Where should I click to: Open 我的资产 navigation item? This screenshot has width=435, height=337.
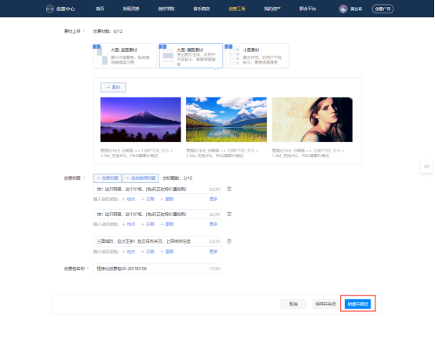pyautogui.click(x=272, y=9)
